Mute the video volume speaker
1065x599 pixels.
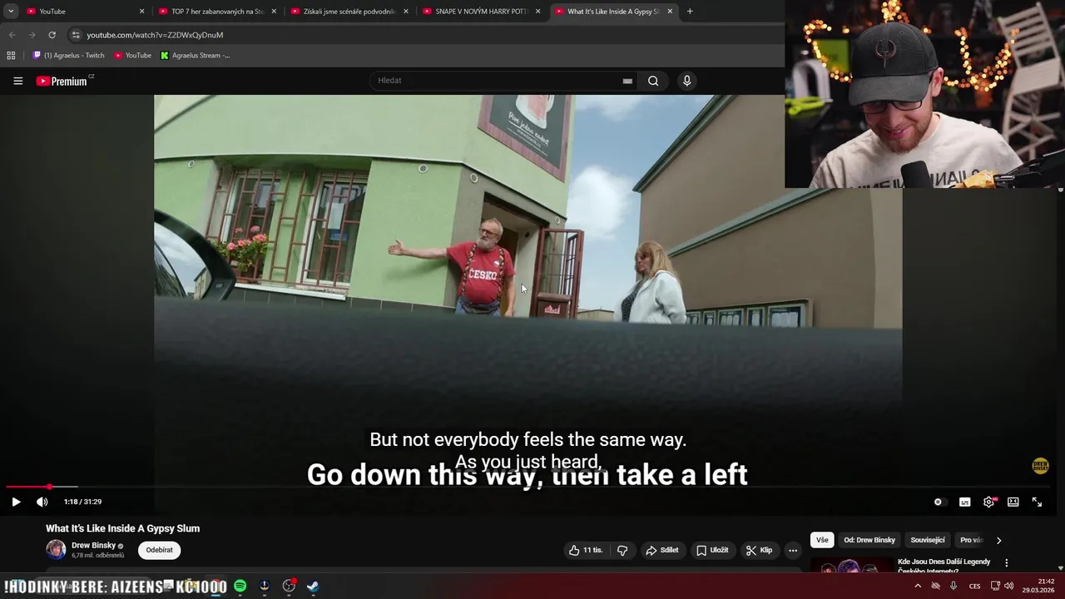coord(42,502)
